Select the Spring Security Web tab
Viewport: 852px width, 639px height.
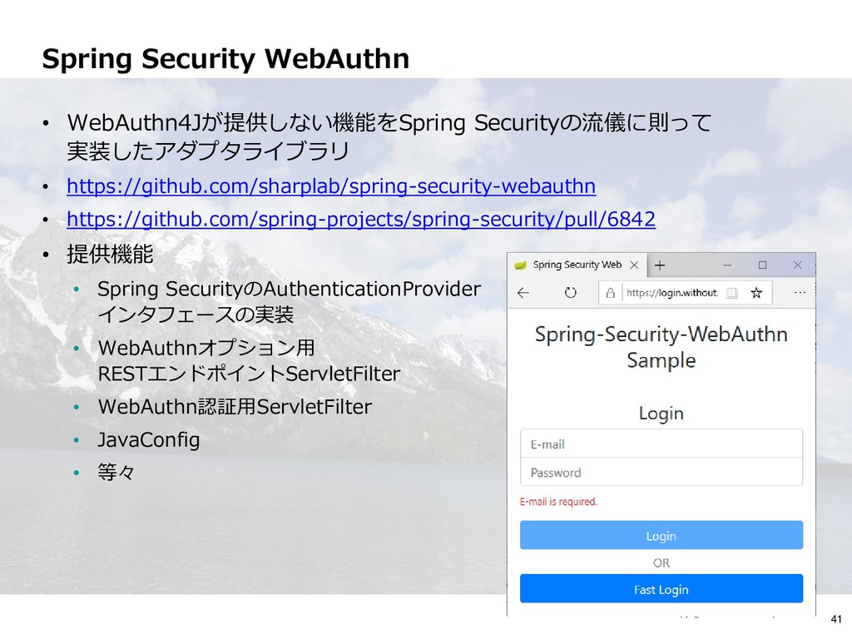[x=577, y=265]
